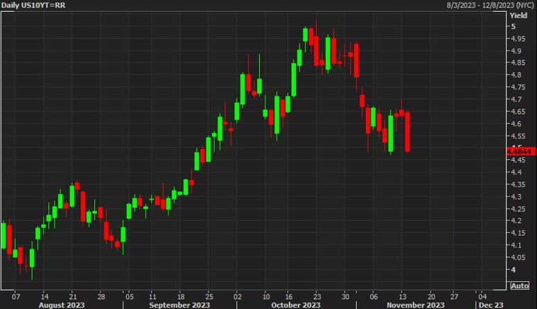Click the 23 date tick in October
The width and height of the screenshot is (537, 309).
[317, 297]
